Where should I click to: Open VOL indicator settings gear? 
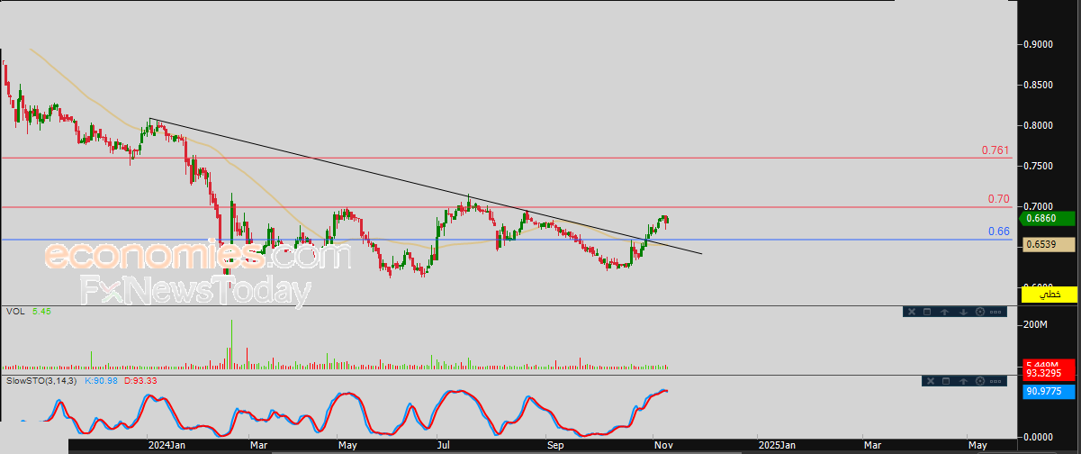[980, 312]
